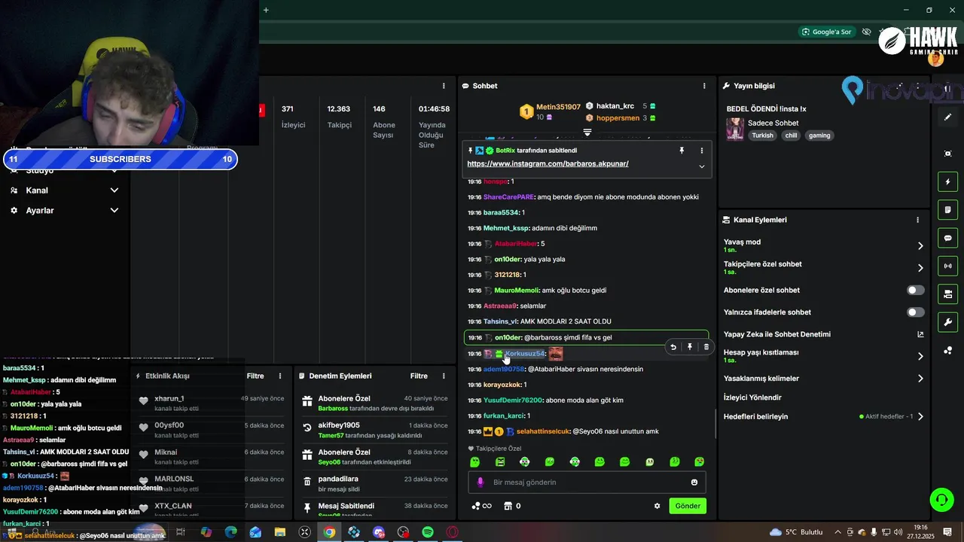This screenshot has width=964, height=542.
Task: Click the gaming tag
Action: 819,135
